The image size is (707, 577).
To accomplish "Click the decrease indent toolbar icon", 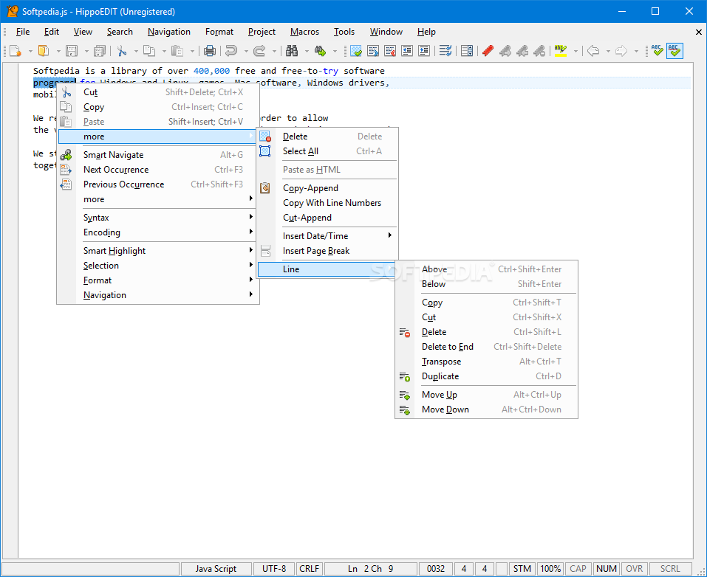I will (x=407, y=51).
